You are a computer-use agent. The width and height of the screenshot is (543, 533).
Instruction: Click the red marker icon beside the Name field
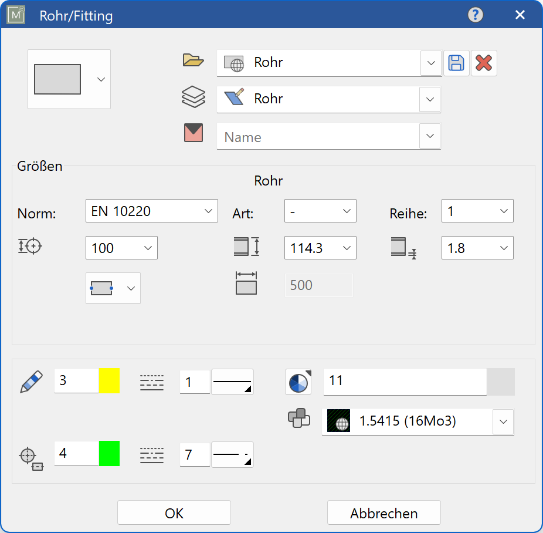pos(194,133)
